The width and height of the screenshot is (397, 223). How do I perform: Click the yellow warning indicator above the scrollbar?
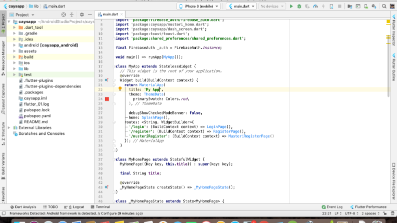pos(388,22)
